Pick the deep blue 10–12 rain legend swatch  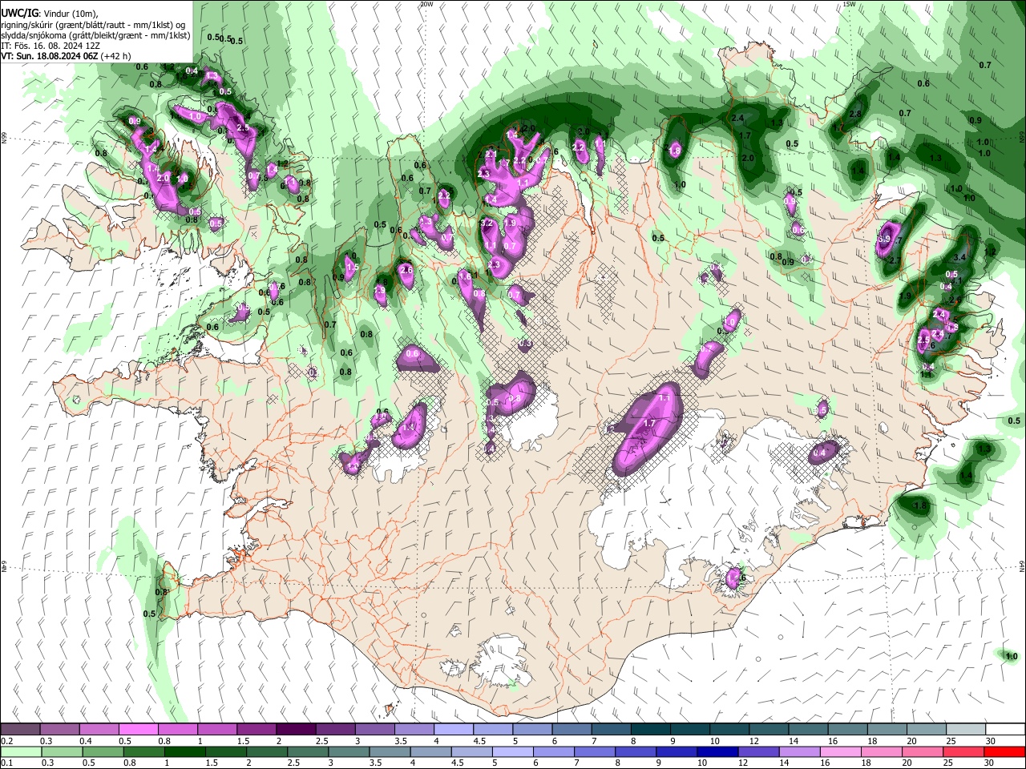717,751
